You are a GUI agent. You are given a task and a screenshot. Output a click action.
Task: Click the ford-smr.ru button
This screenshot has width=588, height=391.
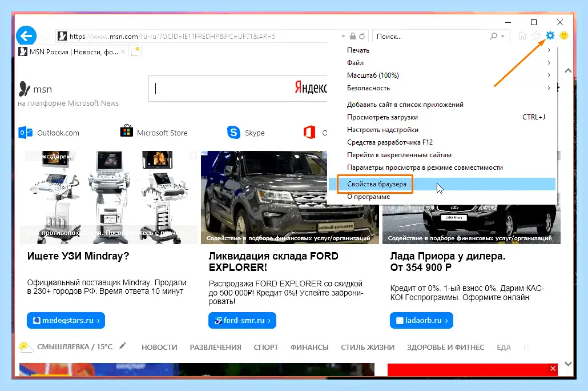pyautogui.click(x=242, y=320)
